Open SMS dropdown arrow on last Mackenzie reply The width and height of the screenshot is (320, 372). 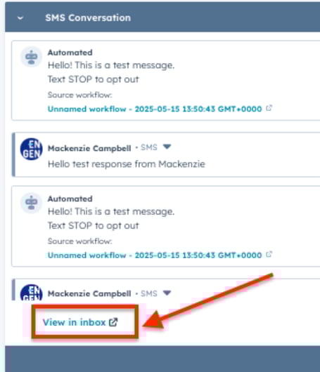point(167,293)
